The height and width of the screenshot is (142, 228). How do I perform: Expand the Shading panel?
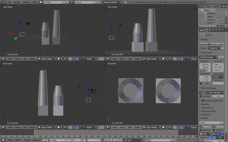[205, 104]
